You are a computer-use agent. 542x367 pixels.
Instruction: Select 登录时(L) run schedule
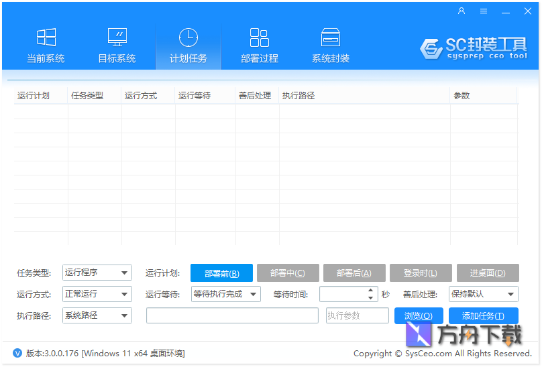[x=421, y=273]
